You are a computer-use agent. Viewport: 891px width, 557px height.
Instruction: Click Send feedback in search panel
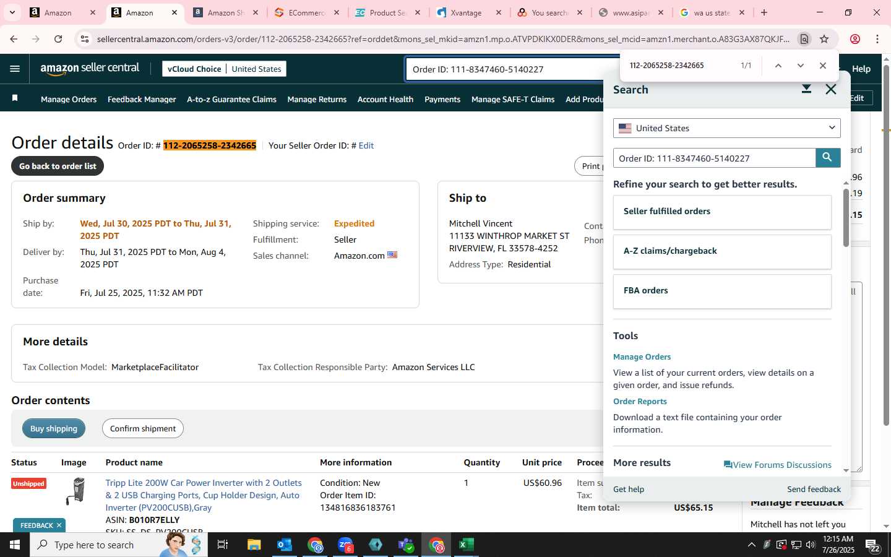(x=814, y=489)
